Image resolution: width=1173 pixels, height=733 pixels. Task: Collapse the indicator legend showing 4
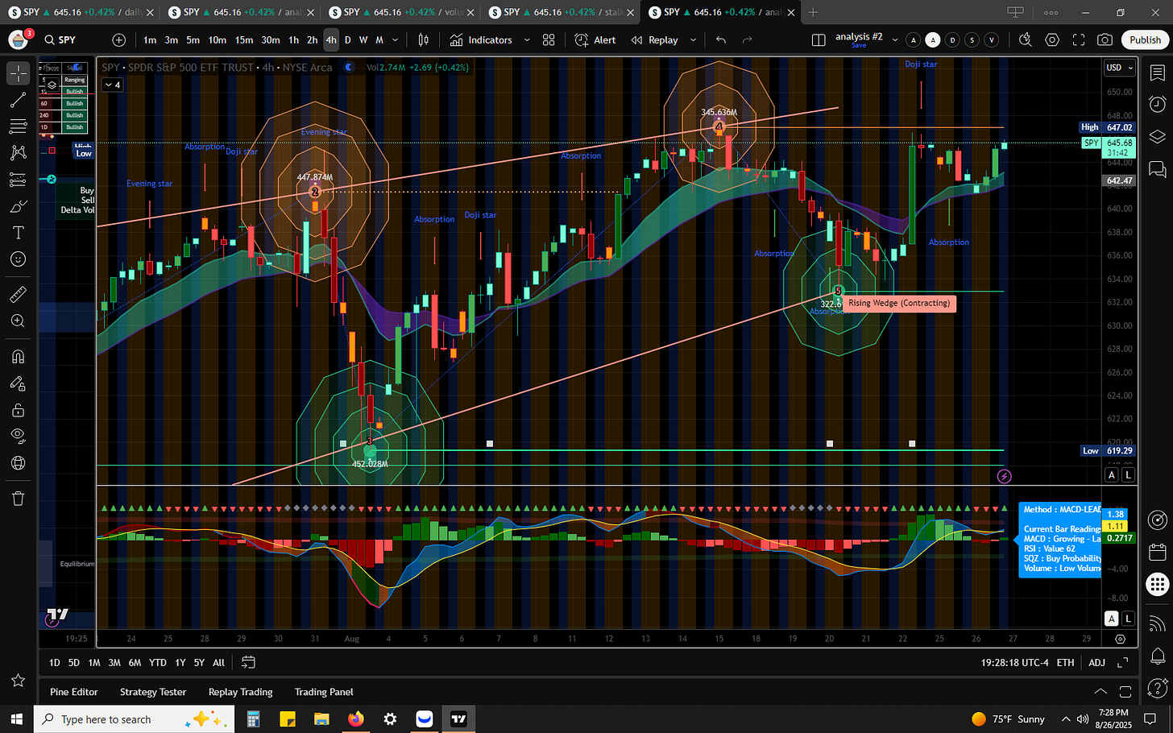113,85
